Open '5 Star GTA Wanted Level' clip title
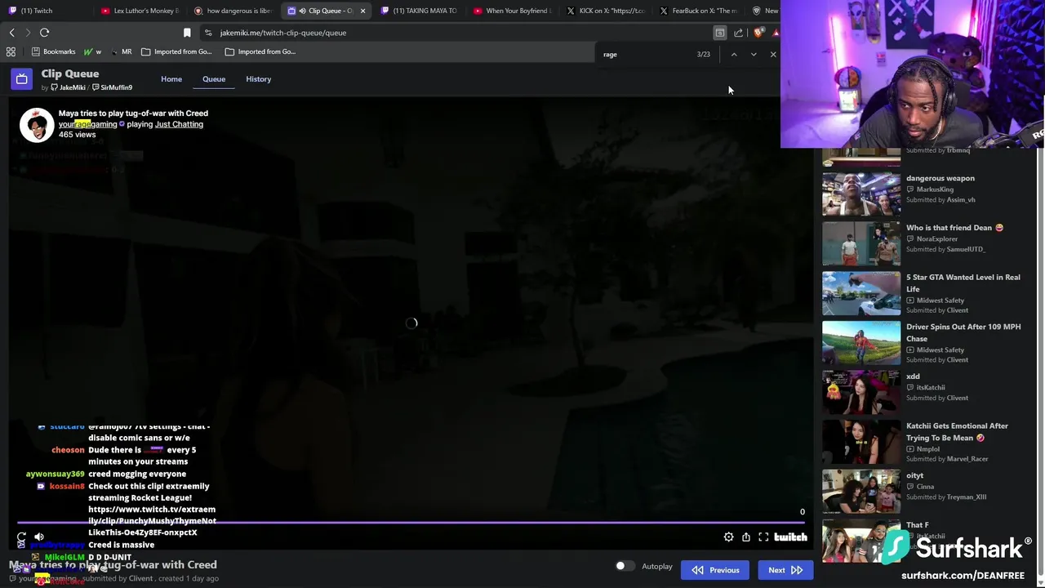The width and height of the screenshot is (1045, 588). click(963, 283)
